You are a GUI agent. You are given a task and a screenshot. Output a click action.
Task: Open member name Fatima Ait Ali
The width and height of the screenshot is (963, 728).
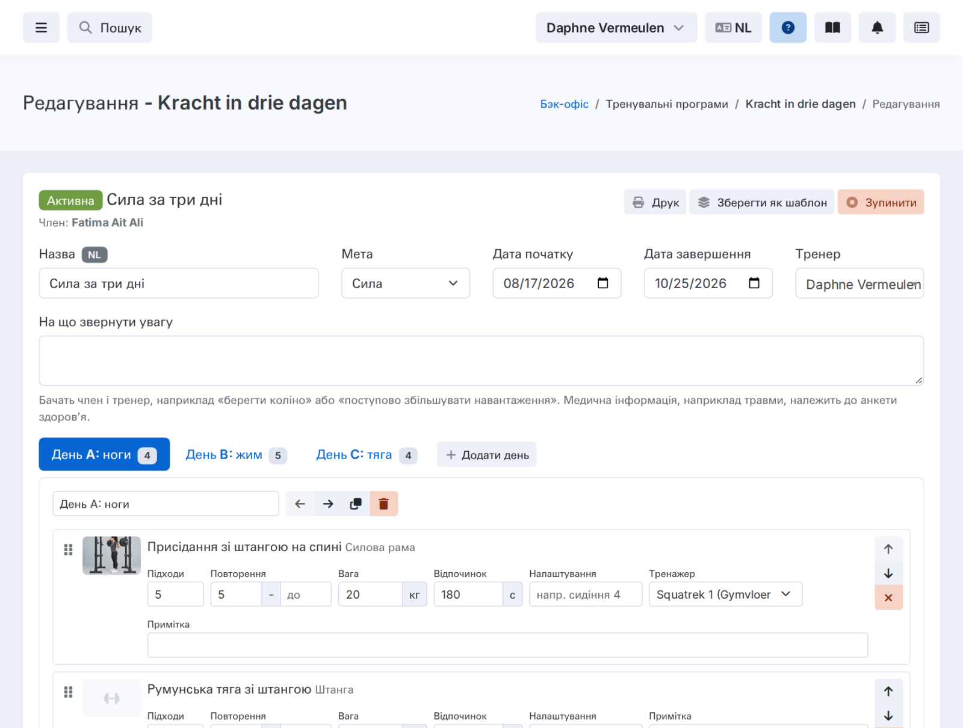[x=107, y=223]
